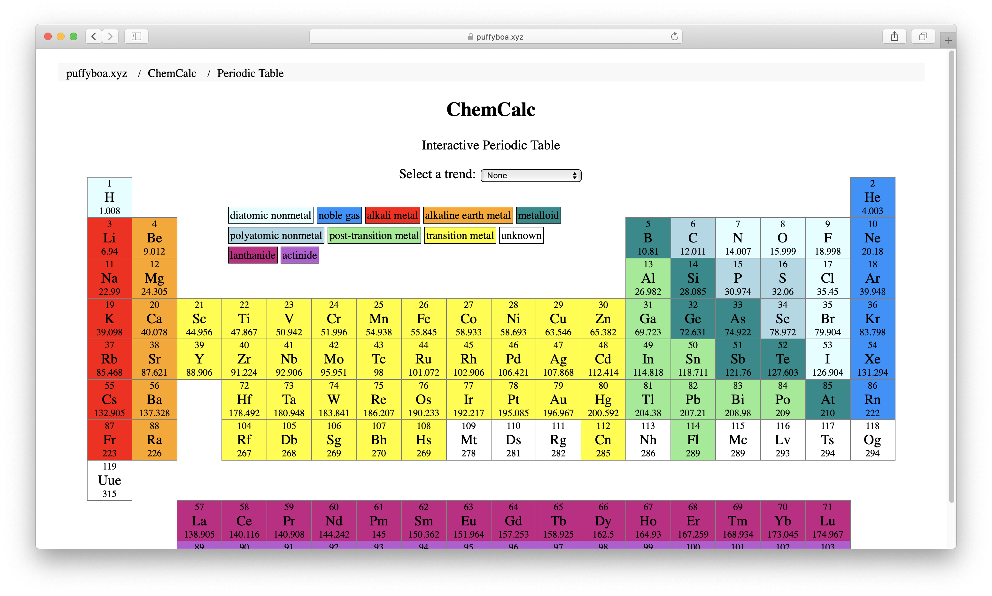Screen dimensions: 992x596
Task: Open the Periodic Table breadcrumb link
Action: [250, 73]
